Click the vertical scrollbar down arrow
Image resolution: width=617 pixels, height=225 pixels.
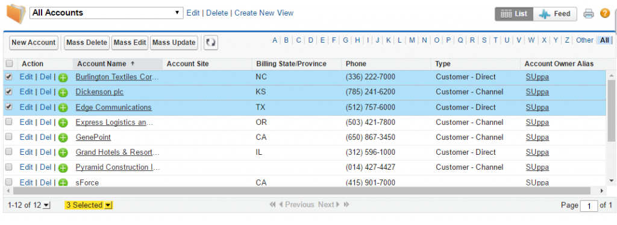pos(611,181)
